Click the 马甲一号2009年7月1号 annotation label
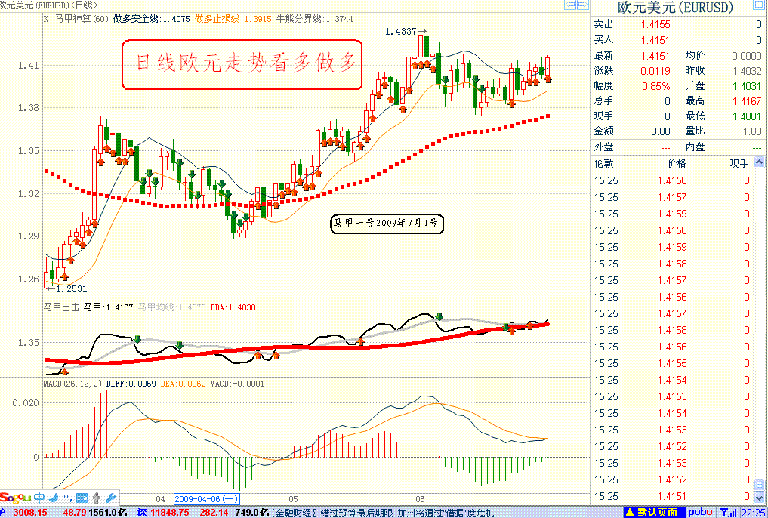This screenshot has width=768, height=518. [x=387, y=224]
